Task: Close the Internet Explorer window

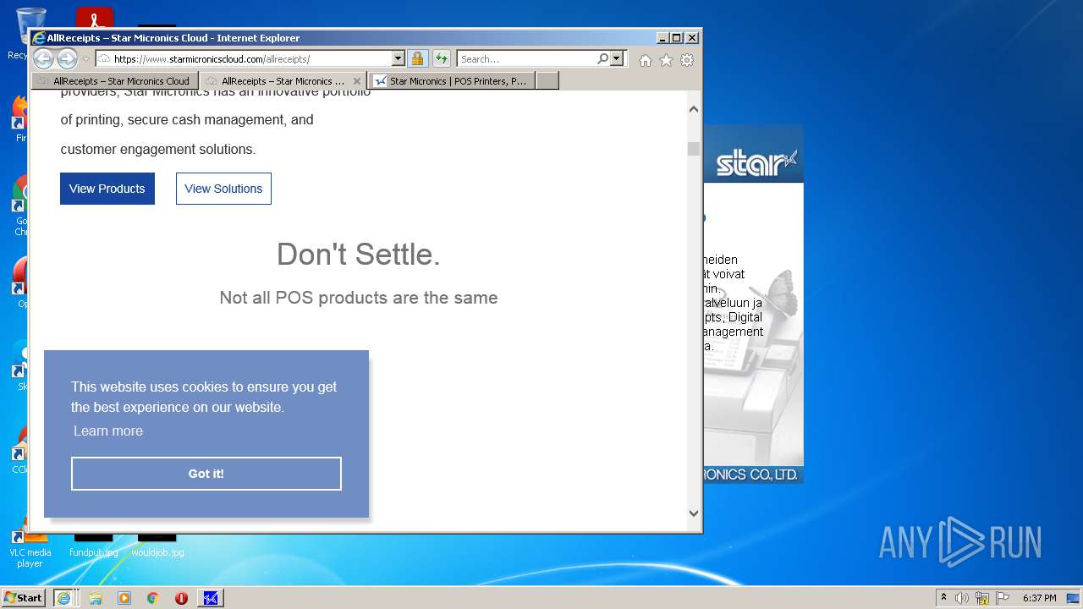Action: click(x=692, y=38)
